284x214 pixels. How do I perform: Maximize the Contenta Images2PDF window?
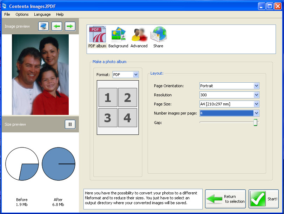pyautogui.click(x=270, y=6)
